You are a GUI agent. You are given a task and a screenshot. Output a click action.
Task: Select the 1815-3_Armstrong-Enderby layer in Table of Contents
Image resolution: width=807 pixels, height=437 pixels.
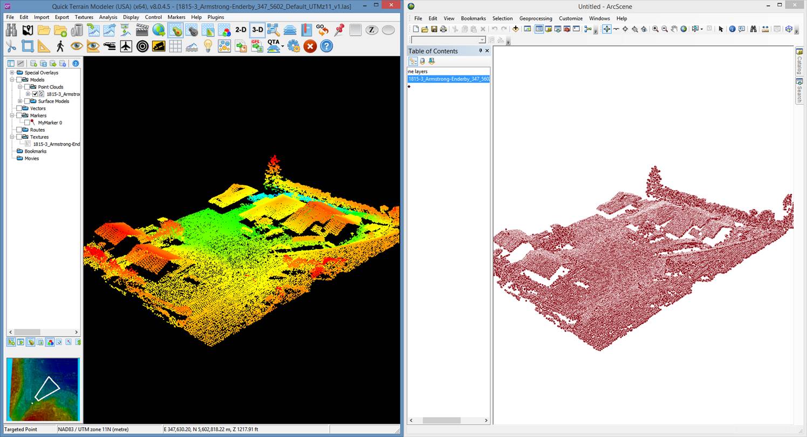(448, 79)
